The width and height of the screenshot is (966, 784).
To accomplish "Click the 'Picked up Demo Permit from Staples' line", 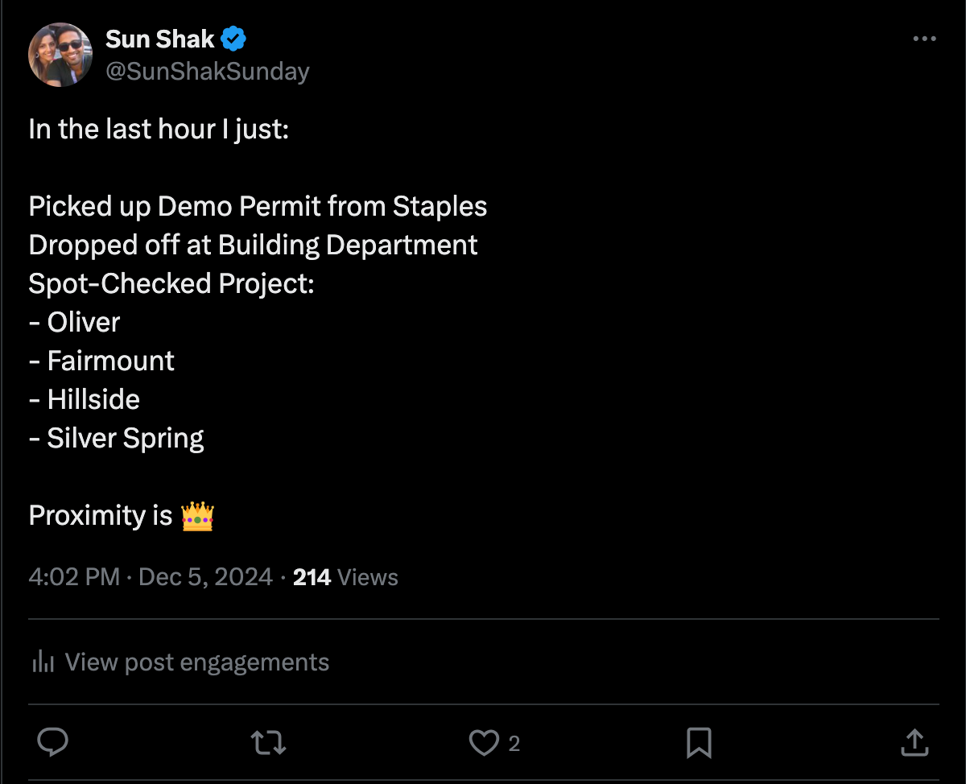I will (258, 207).
